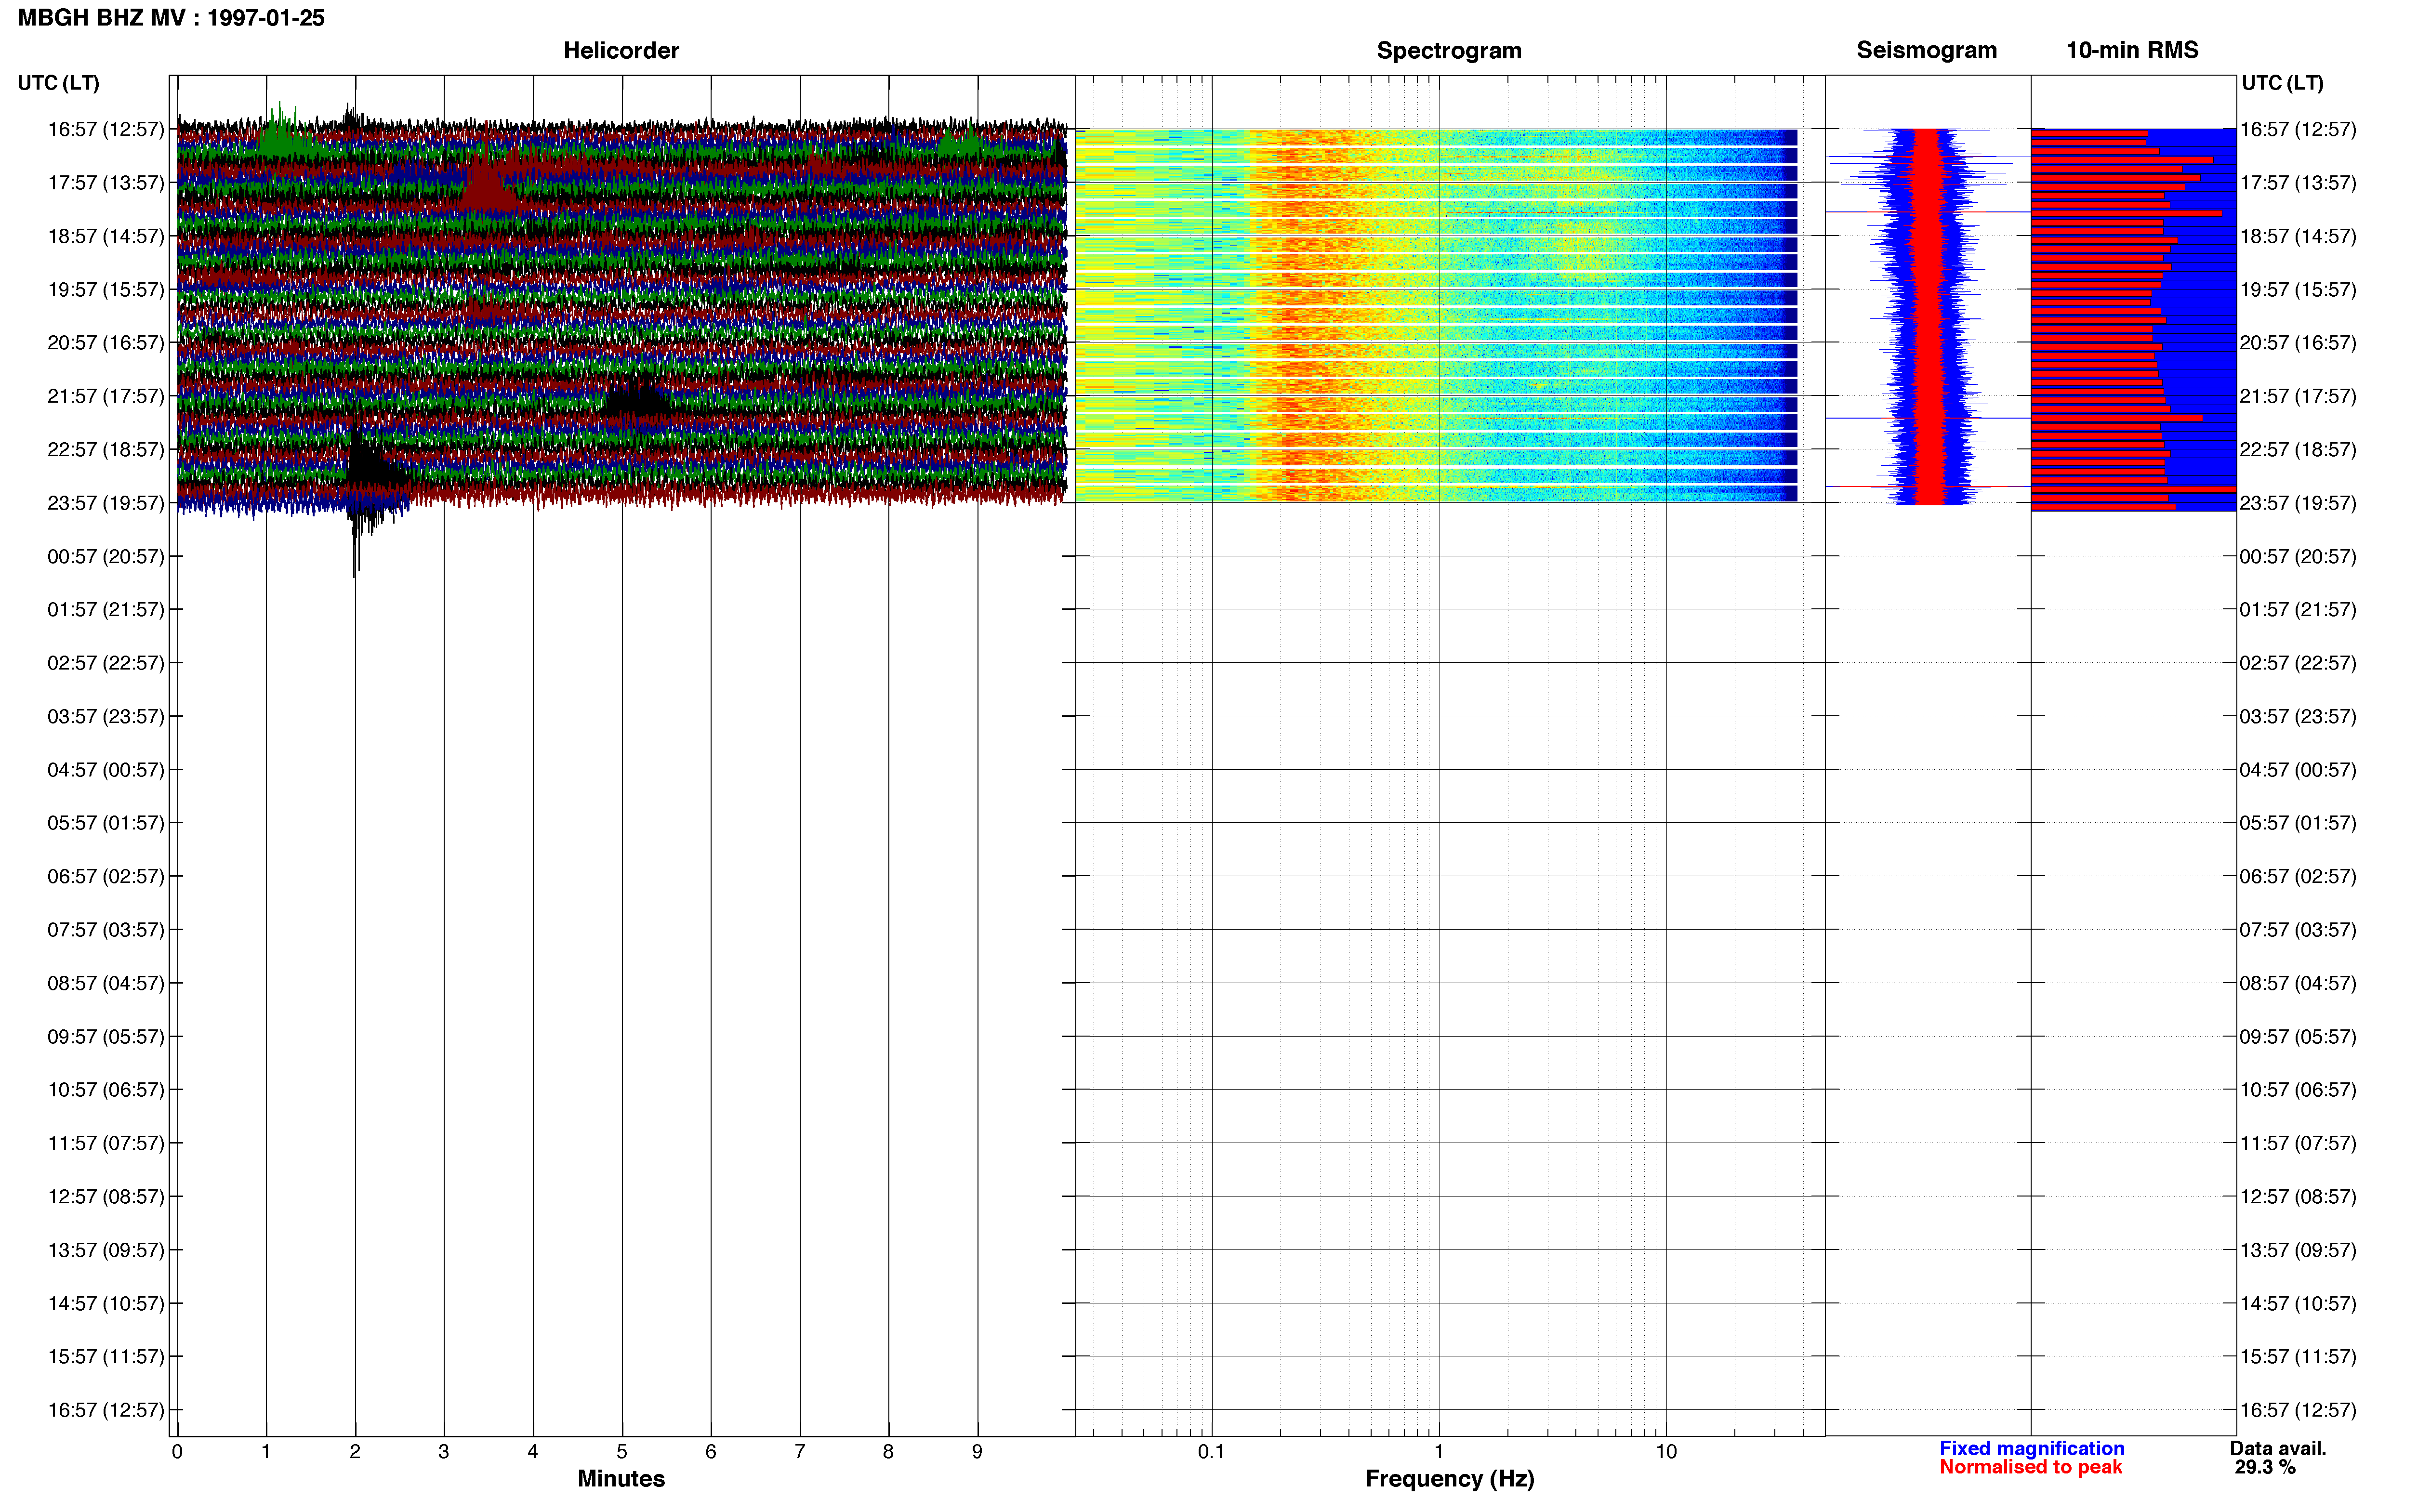Click the 15:57 (11:57) label on the Helicorder axis

click(x=106, y=1357)
